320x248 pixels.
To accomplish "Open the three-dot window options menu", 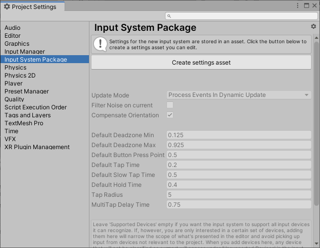I will [298, 5].
